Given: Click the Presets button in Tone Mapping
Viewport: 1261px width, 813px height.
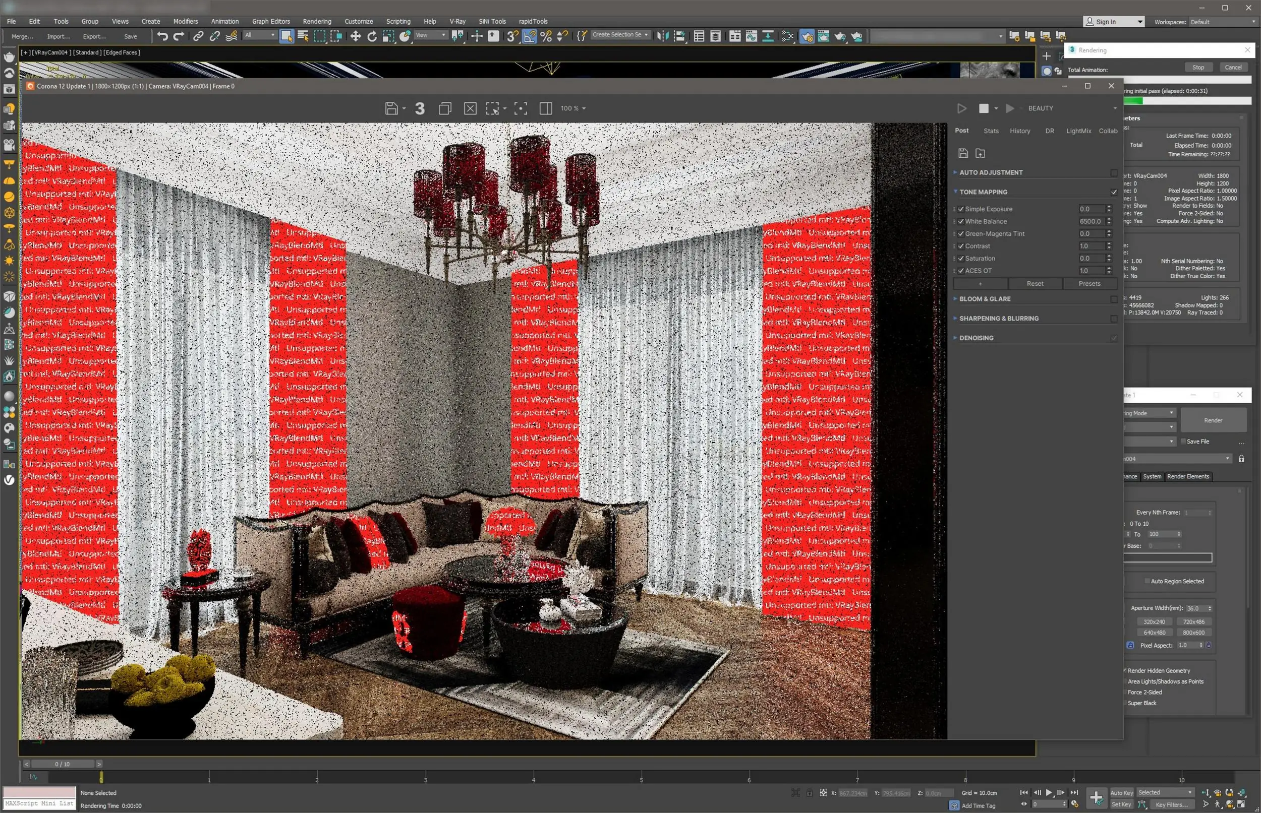Looking at the screenshot, I should click(1090, 283).
